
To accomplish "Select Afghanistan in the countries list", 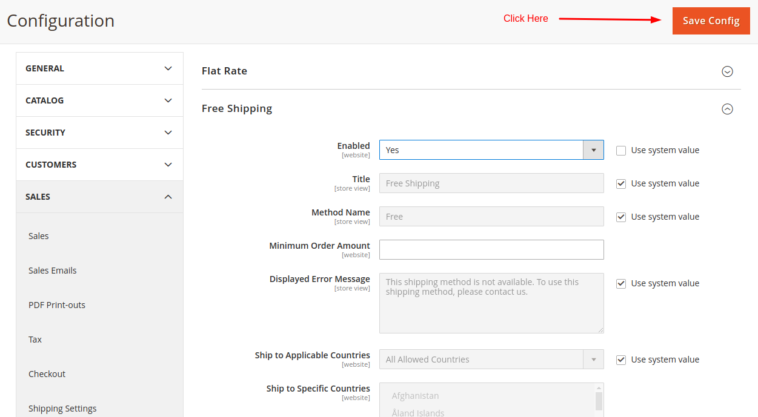I will 416,396.
